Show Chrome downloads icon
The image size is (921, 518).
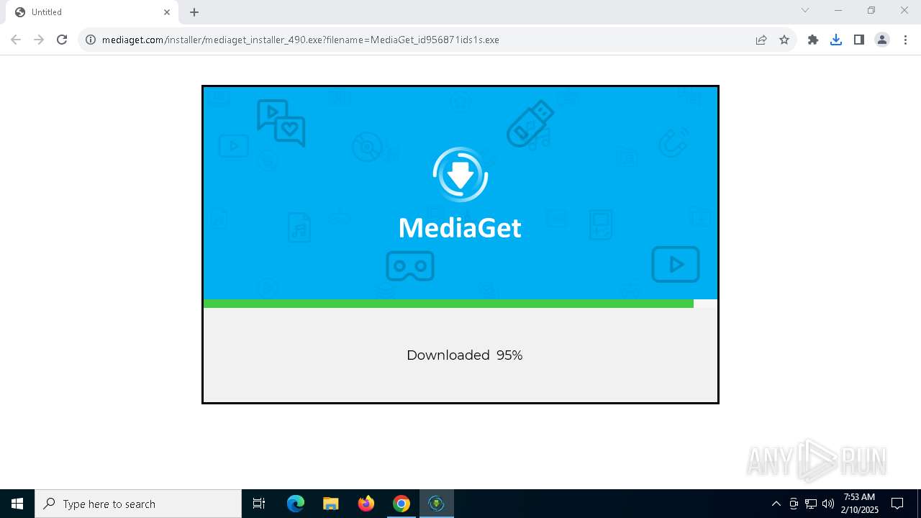[x=836, y=40]
